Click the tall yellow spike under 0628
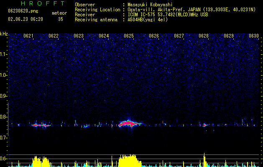 [204, 160]
